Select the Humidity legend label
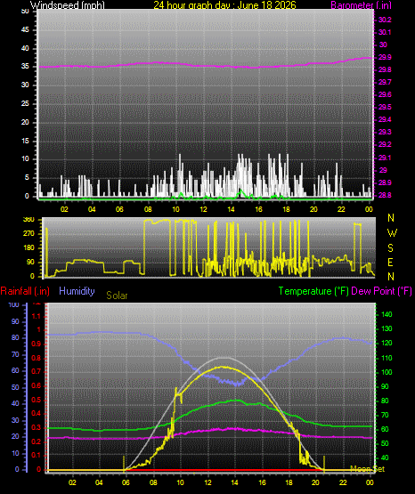This screenshot has height=494, width=415. click(x=77, y=291)
